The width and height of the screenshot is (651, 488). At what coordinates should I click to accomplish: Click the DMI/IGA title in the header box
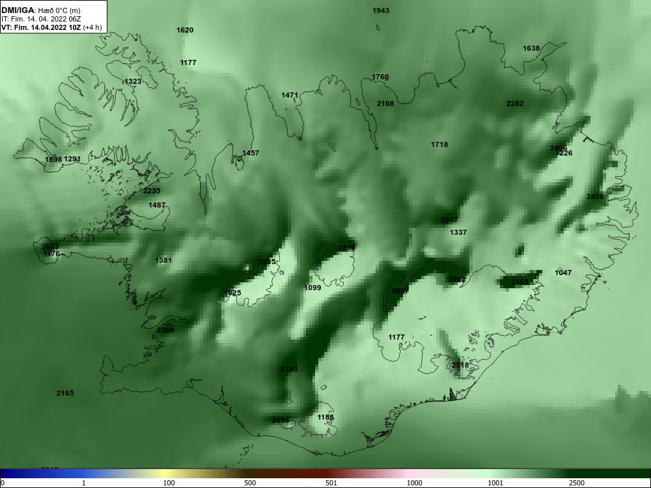[x=18, y=10]
